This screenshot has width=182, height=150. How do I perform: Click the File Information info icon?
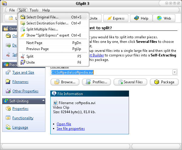click(x=54, y=93)
